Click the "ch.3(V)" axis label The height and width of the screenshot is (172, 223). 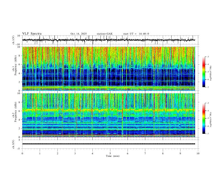click(14, 144)
